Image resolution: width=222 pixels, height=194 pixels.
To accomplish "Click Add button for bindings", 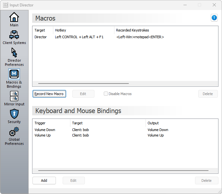I will (x=44, y=181).
